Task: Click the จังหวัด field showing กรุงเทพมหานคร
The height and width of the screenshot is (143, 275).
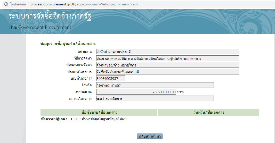Action: [x=155, y=85]
